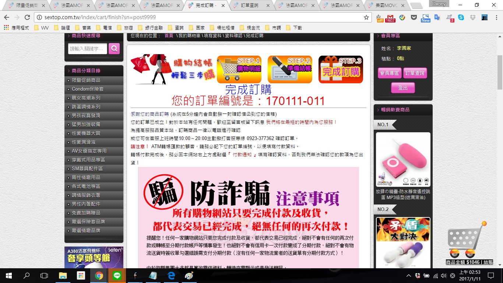The height and width of the screenshot is (283, 503).
Task: Reload the page with refresh icon
Action: coord(27,17)
